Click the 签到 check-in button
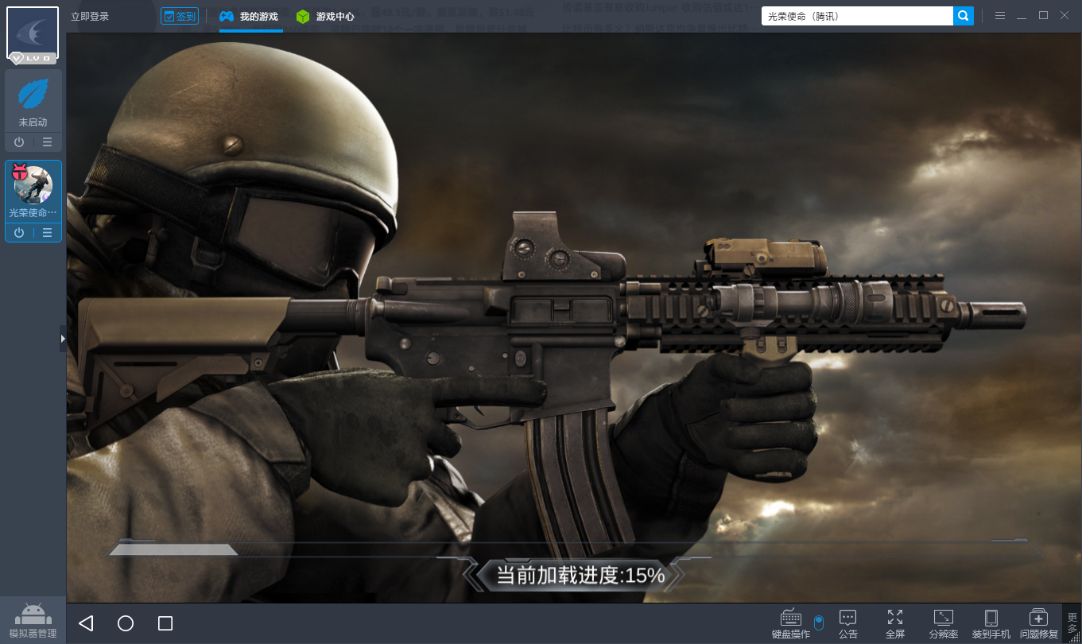 180,16
